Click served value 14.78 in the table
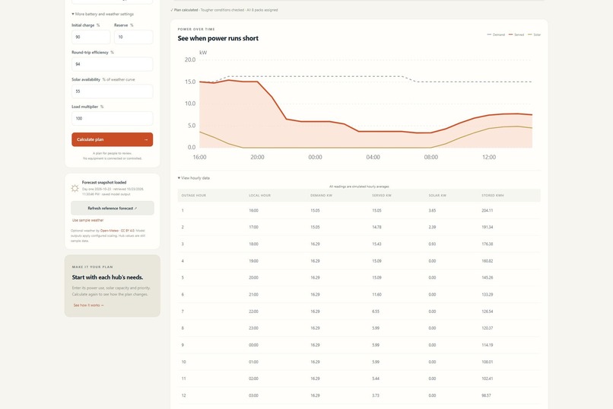 376,228
